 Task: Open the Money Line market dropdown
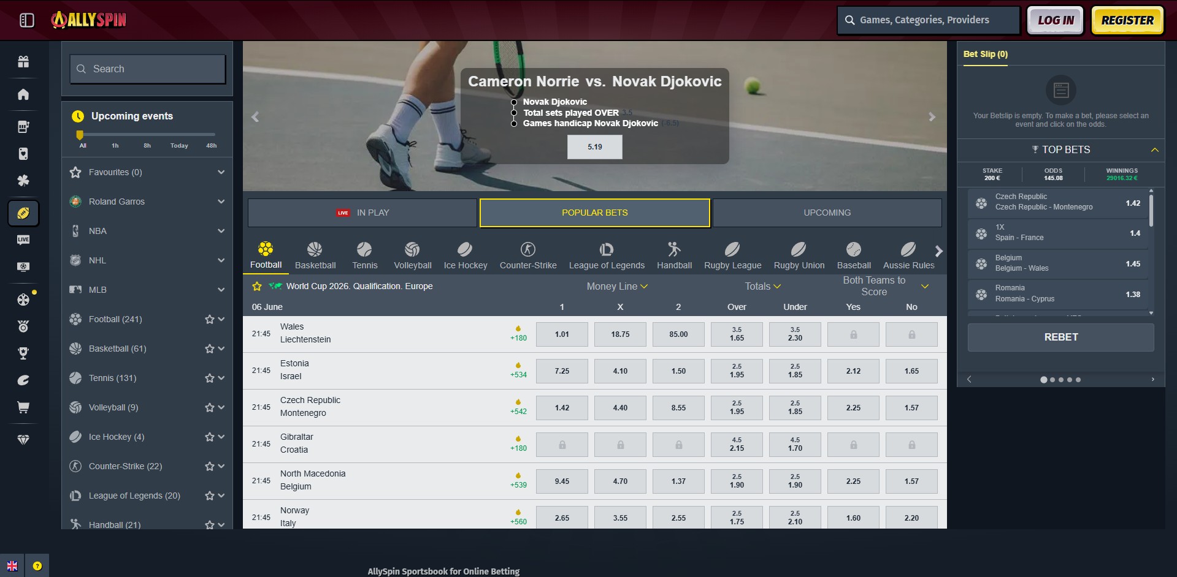coord(617,286)
